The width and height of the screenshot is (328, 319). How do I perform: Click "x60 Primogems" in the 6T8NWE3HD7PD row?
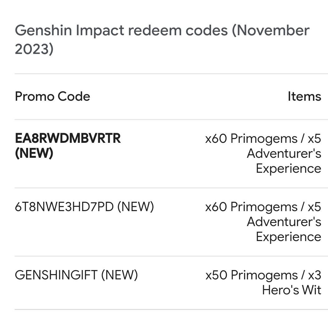[251, 207]
